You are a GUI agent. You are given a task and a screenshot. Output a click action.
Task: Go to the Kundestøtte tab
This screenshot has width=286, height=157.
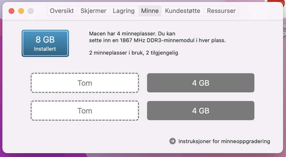183,11
